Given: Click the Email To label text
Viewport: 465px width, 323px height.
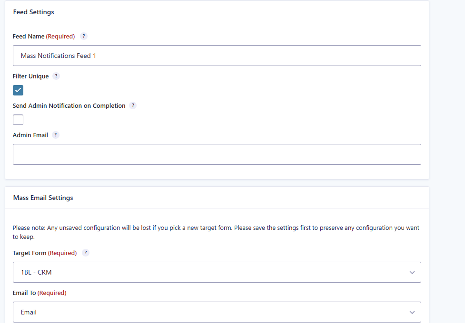Looking at the screenshot, I should click(24, 293).
